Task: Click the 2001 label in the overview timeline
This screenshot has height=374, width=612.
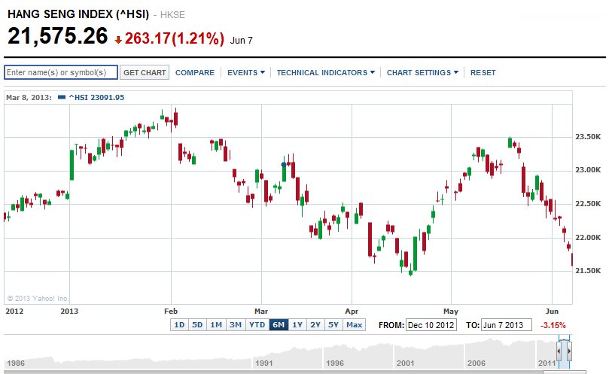Action: coord(405,363)
